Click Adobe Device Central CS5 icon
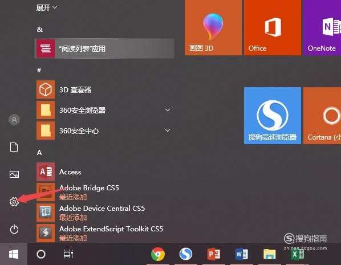Image resolution: width=341 pixels, height=265 pixels. pyautogui.click(x=46, y=213)
